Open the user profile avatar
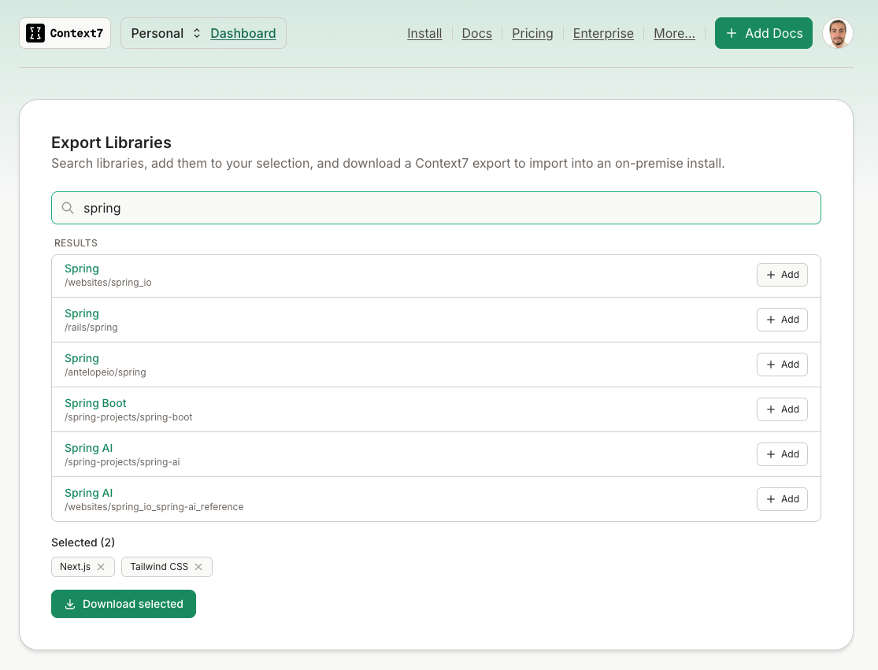878x670 pixels. [x=838, y=33]
